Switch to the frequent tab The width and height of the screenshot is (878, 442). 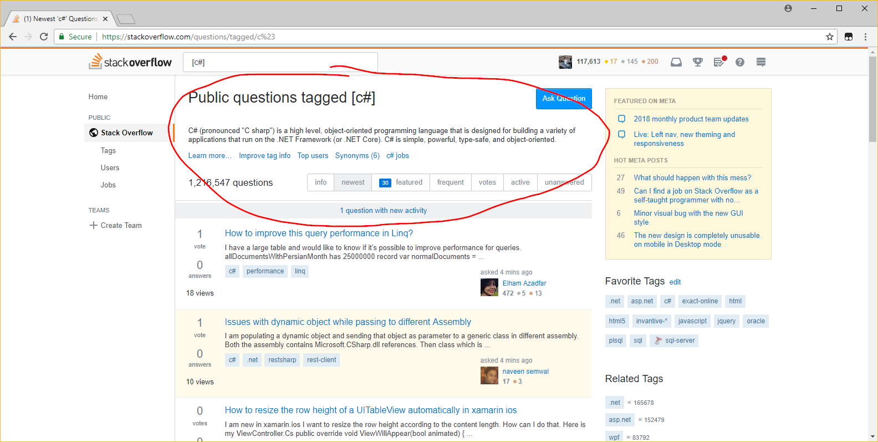click(451, 182)
